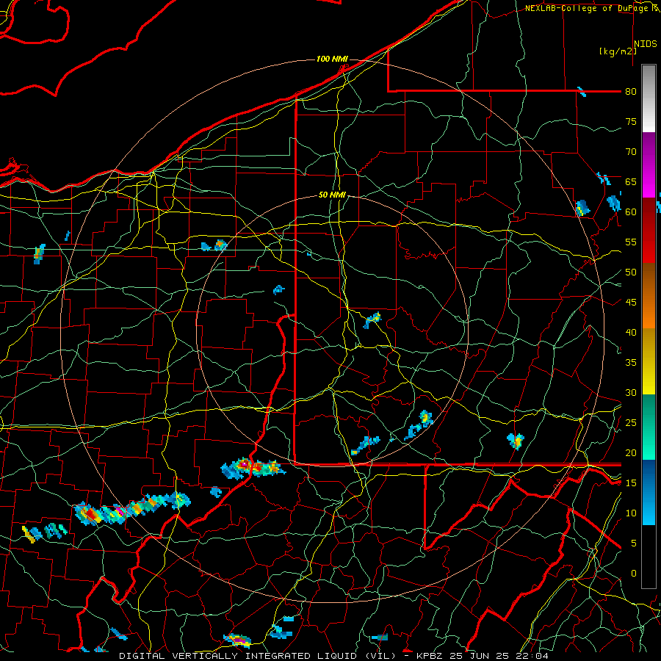Click the 100 NMI range ring label
661x661 pixels.
coord(332,59)
